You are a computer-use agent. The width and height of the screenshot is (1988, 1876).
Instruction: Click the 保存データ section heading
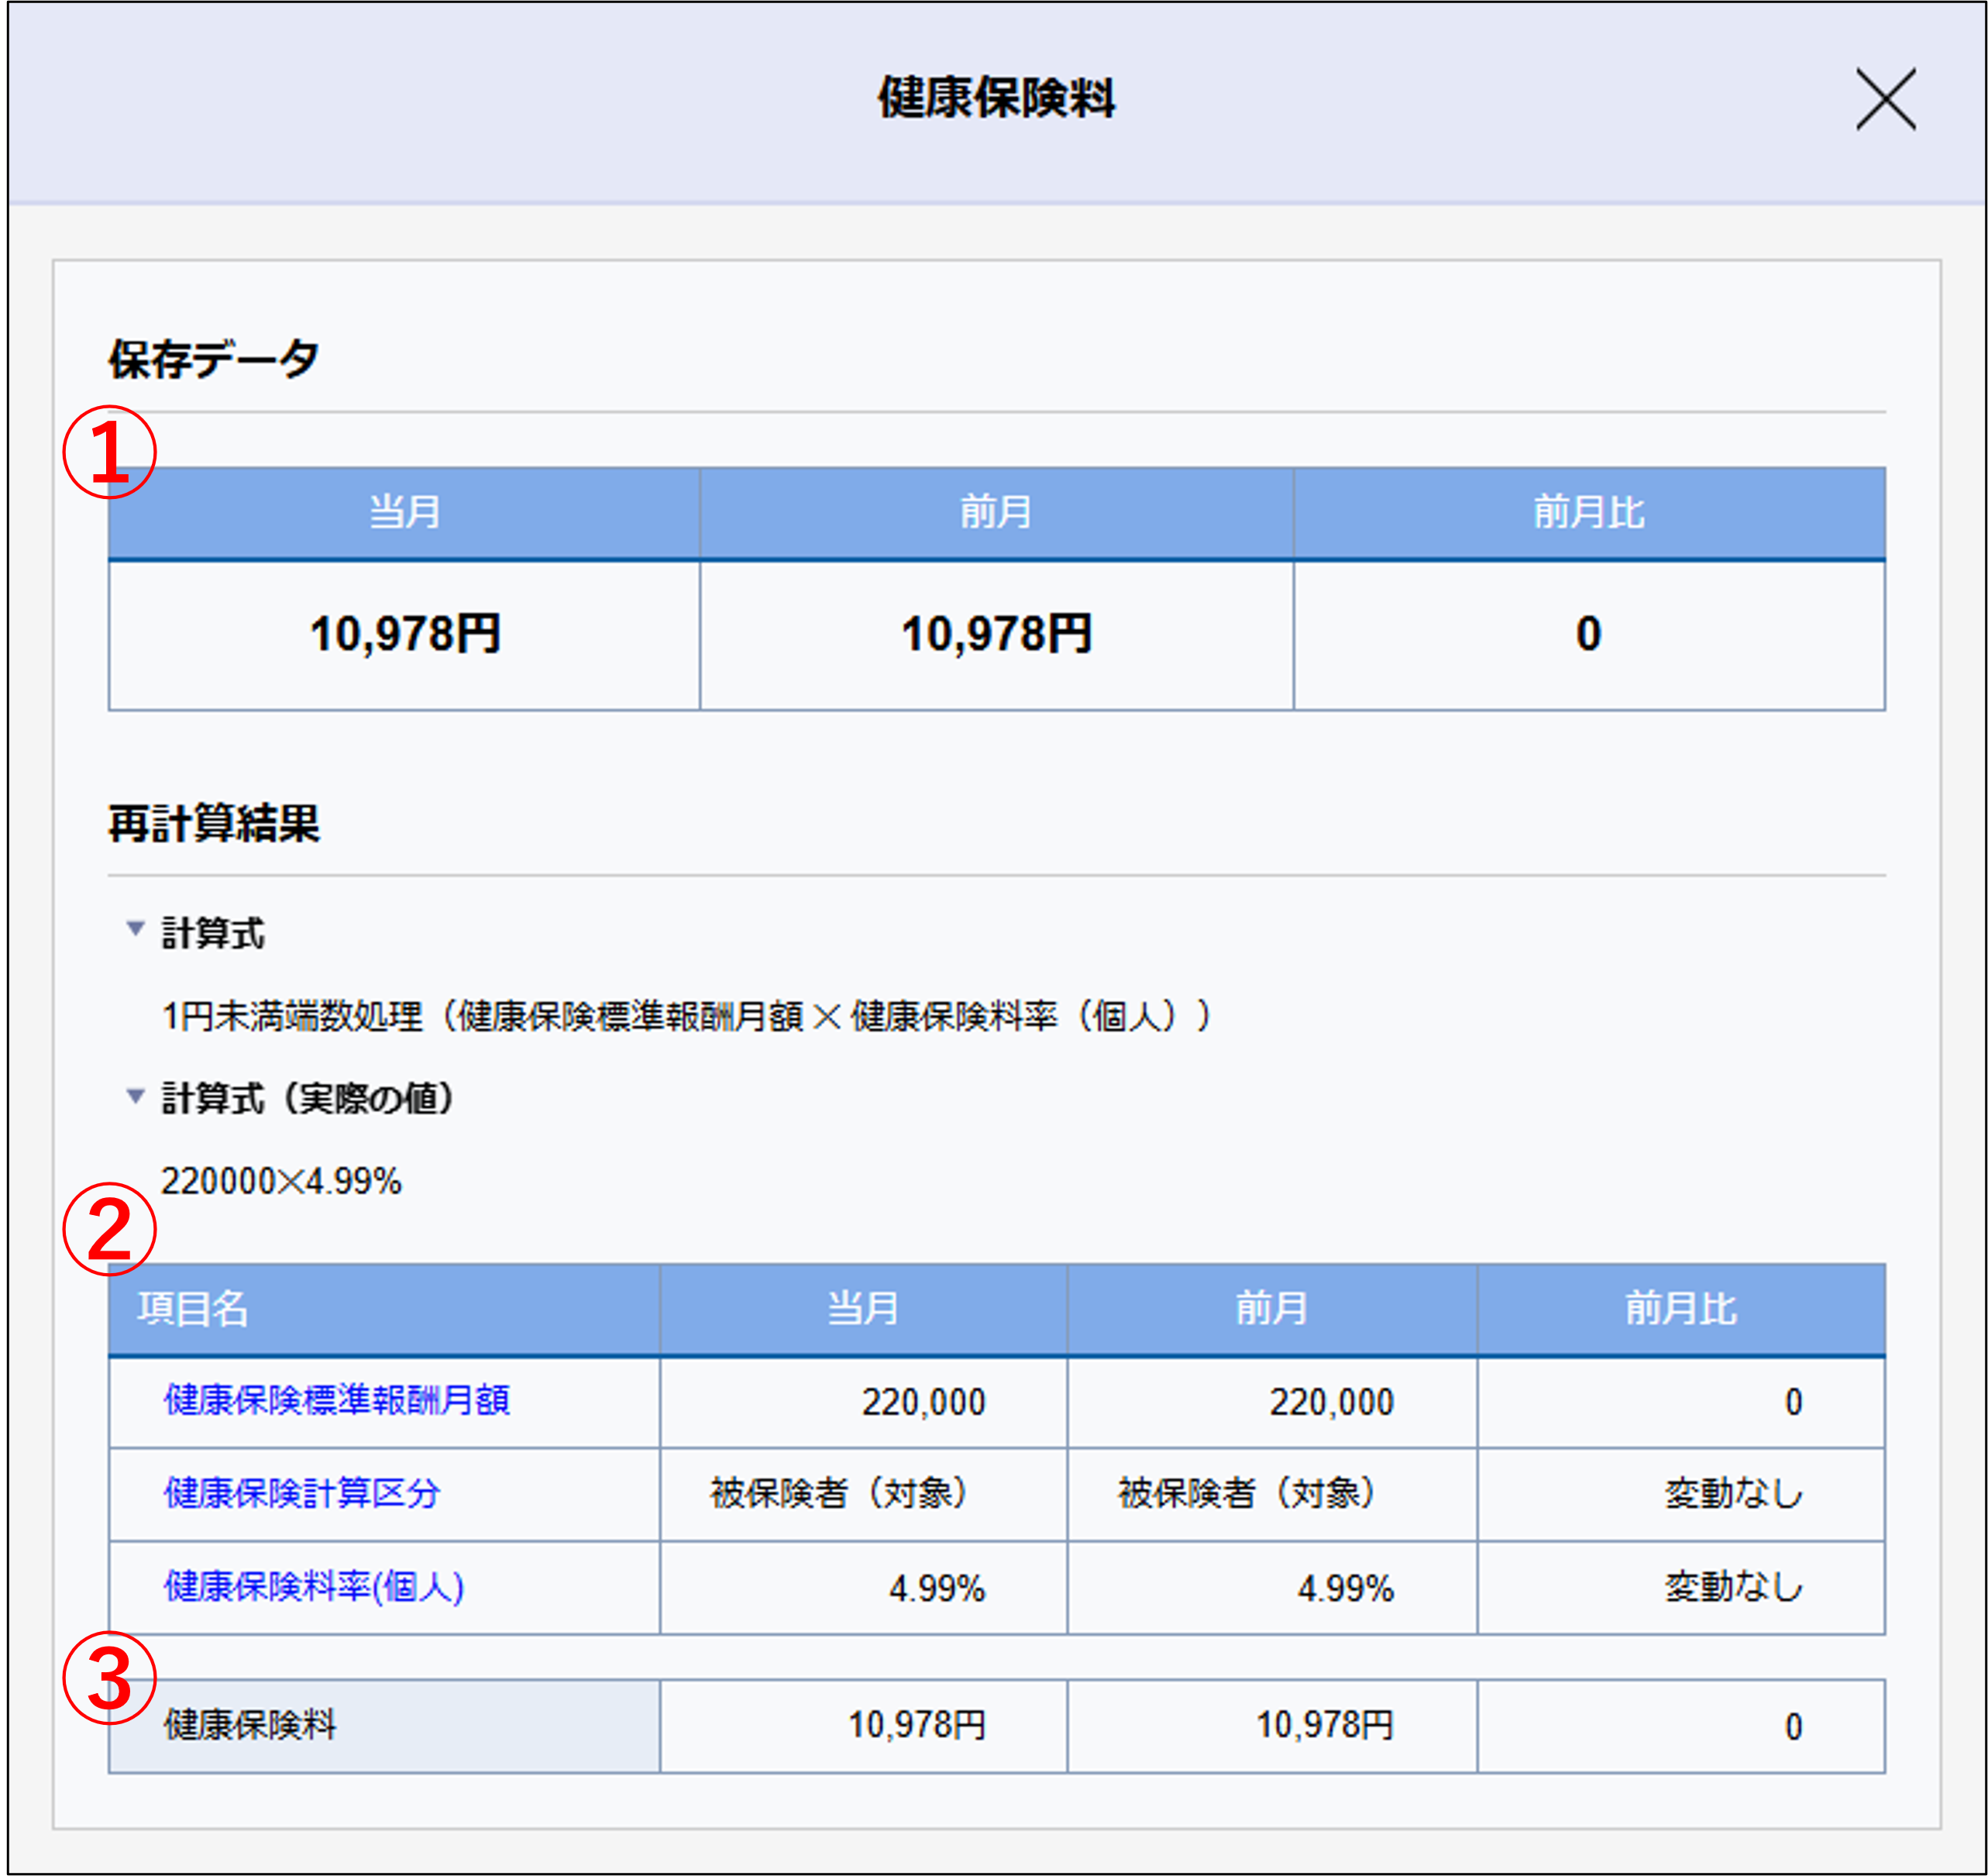210,357
